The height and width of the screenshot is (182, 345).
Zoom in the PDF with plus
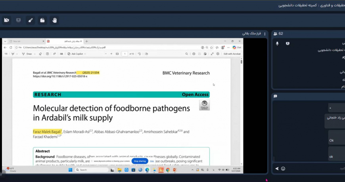pos(111,54)
